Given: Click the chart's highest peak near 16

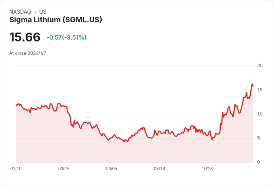Looking at the screenshot, I should click(252, 84).
